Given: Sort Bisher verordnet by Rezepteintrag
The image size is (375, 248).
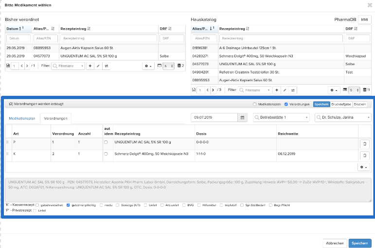Looking at the screenshot, I should [89, 29].
